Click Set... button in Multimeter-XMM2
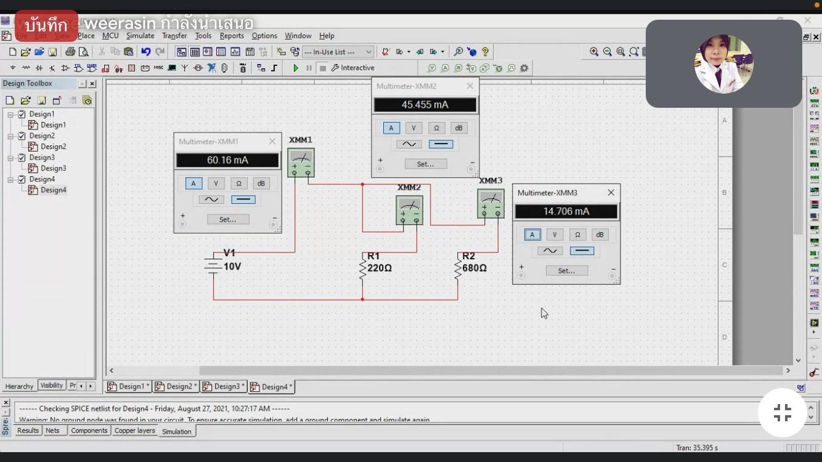The image size is (822, 462). click(x=425, y=164)
